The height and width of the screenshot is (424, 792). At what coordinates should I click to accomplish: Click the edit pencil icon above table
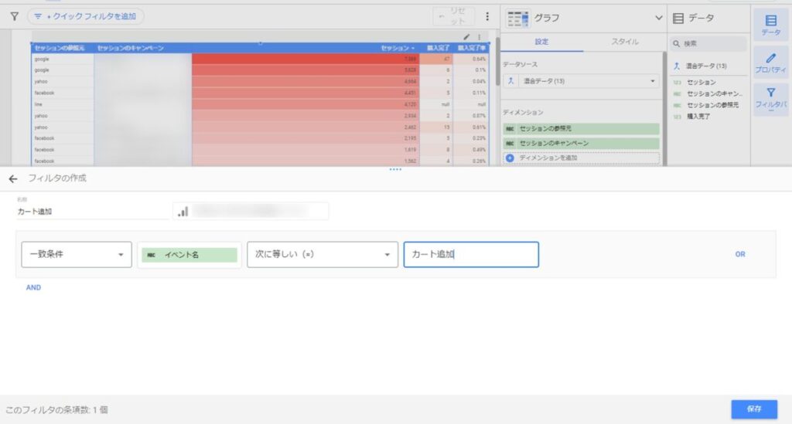466,37
